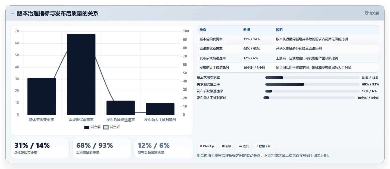Click the 31% / 14% stat card
Viewport: 390px width, 169px height.
click(x=40, y=148)
